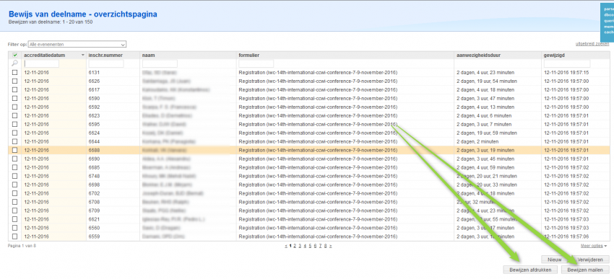Sort by the formulier column header
This screenshot has height=279, width=614.
[249, 56]
